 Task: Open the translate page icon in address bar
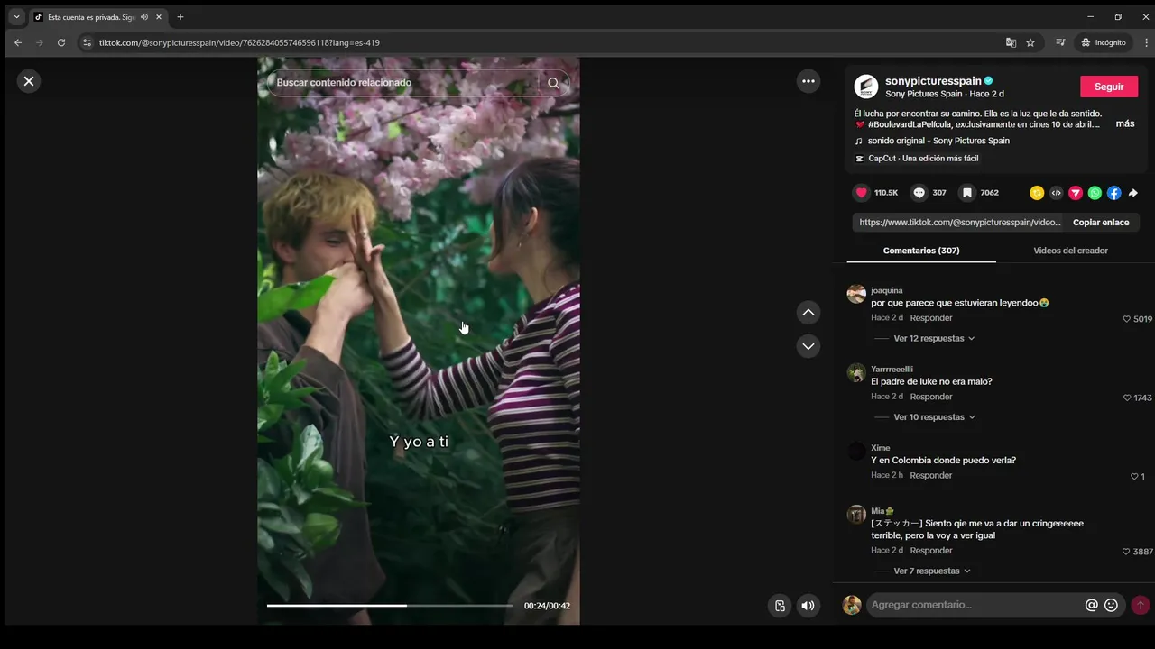[x=1011, y=42]
